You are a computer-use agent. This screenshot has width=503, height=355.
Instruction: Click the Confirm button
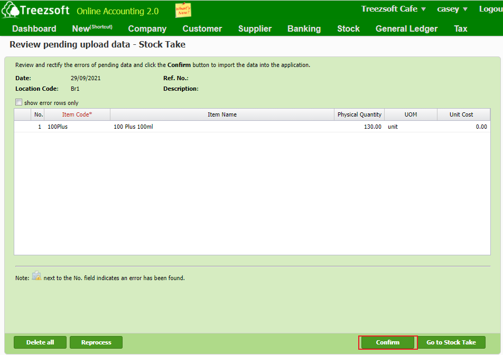pyautogui.click(x=388, y=342)
